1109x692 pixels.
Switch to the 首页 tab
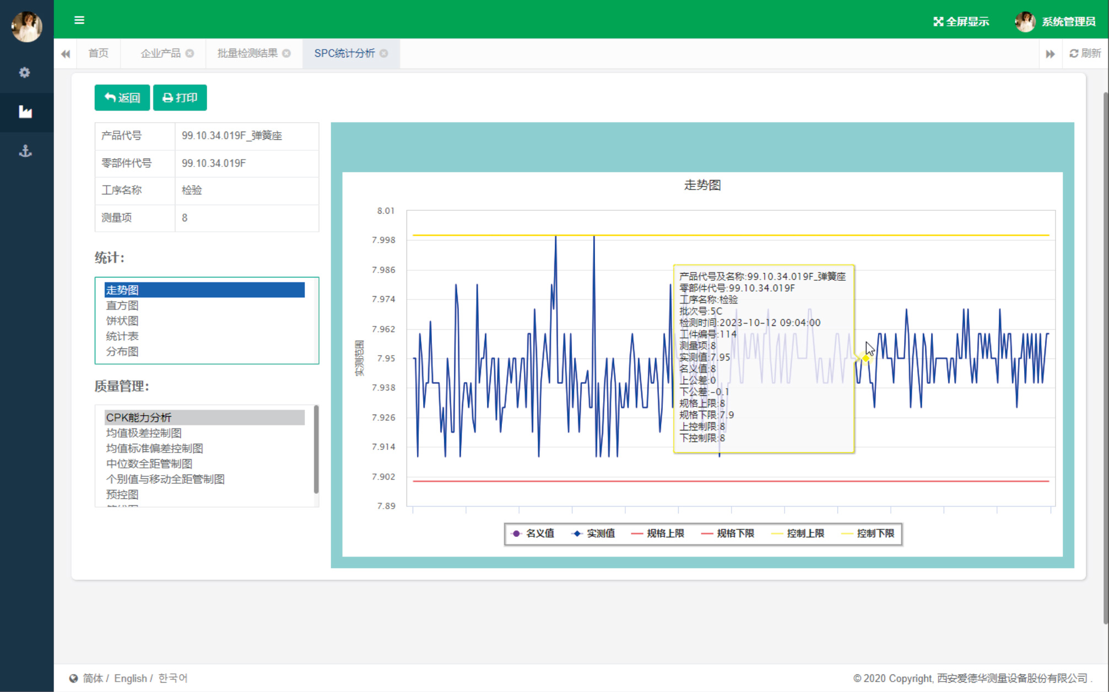[99, 53]
